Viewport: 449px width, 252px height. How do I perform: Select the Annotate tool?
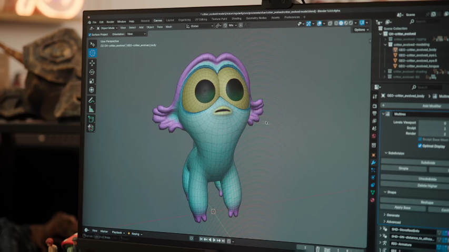[92, 100]
